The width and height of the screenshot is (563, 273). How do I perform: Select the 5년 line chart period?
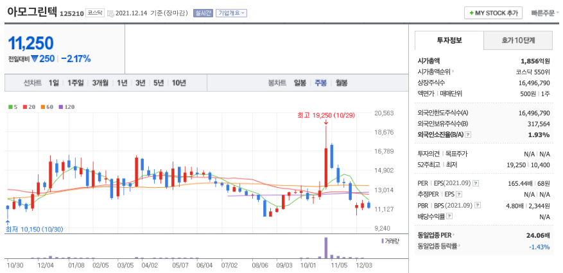[159, 83]
